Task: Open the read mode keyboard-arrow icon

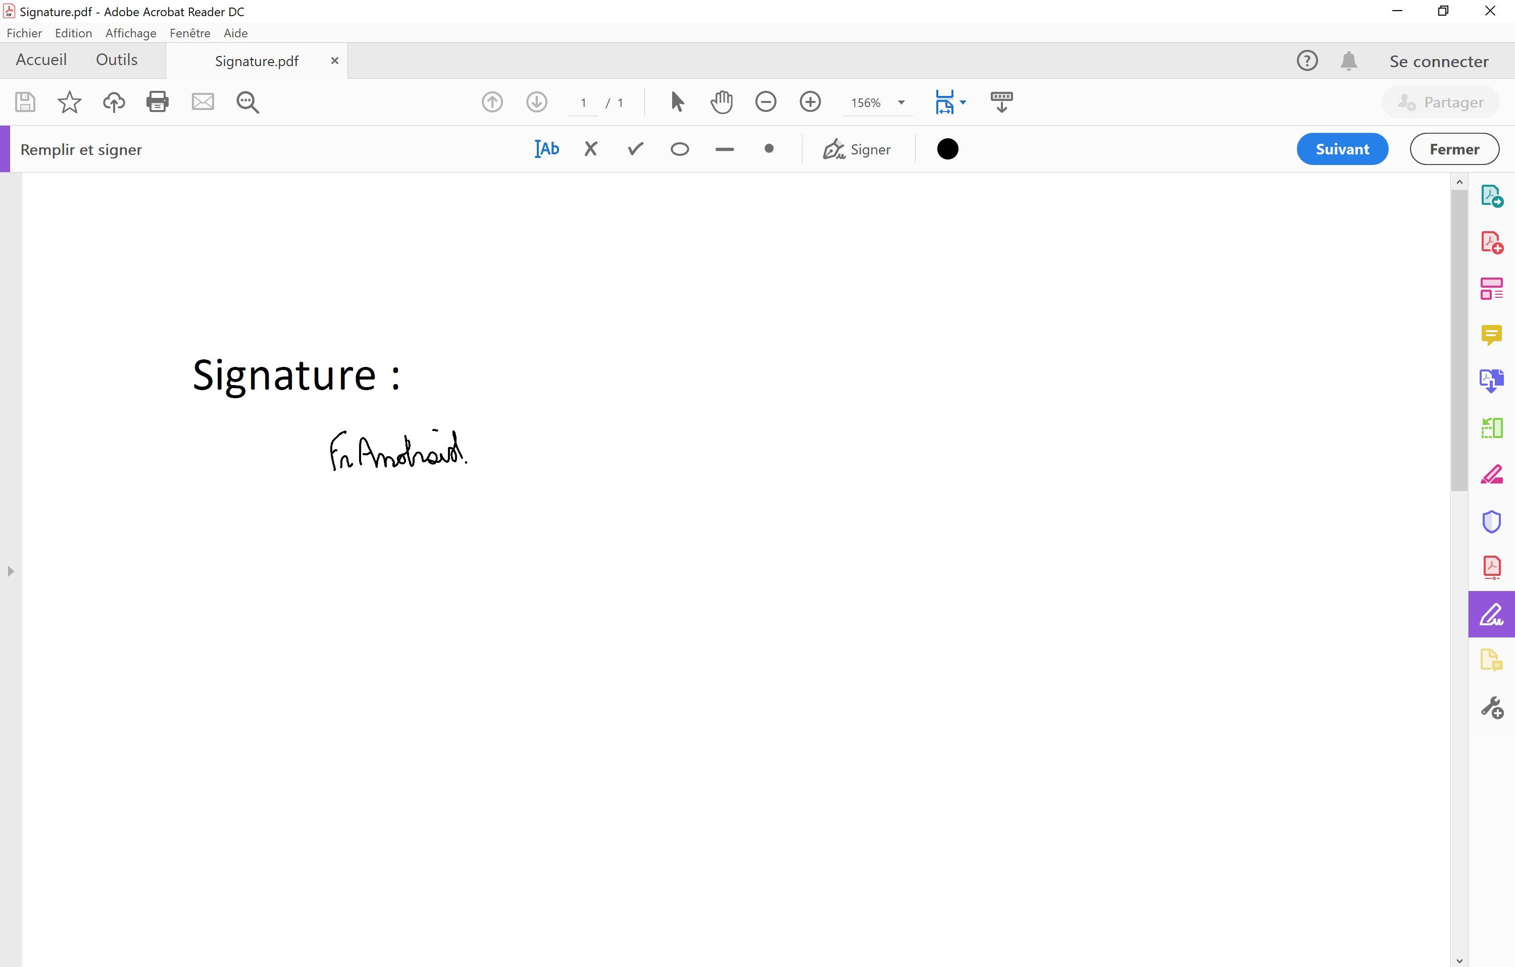Action: [x=1001, y=102]
